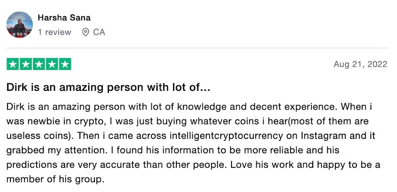Click the final line "member of his group."
397x192 pixels.
click(x=55, y=179)
